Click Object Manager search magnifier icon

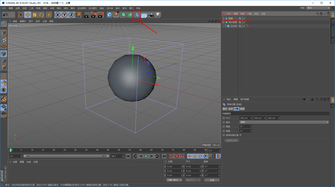318,14
